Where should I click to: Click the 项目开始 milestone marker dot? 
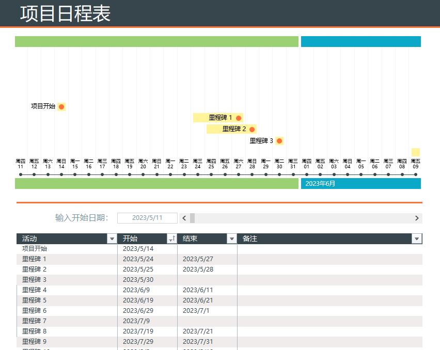coord(61,106)
